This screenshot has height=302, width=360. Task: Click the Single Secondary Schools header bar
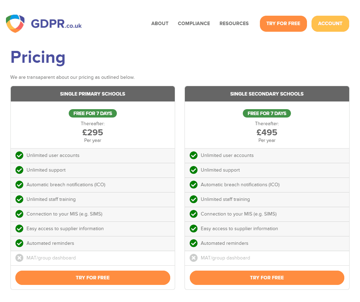(267, 94)
